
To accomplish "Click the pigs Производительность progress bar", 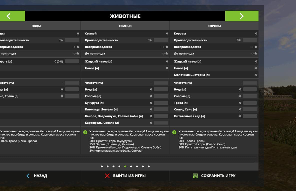I will click(x=161, y=40).
